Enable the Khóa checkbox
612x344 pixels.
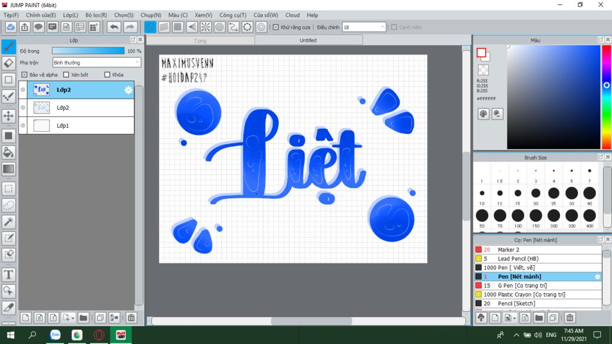point(108,75)
